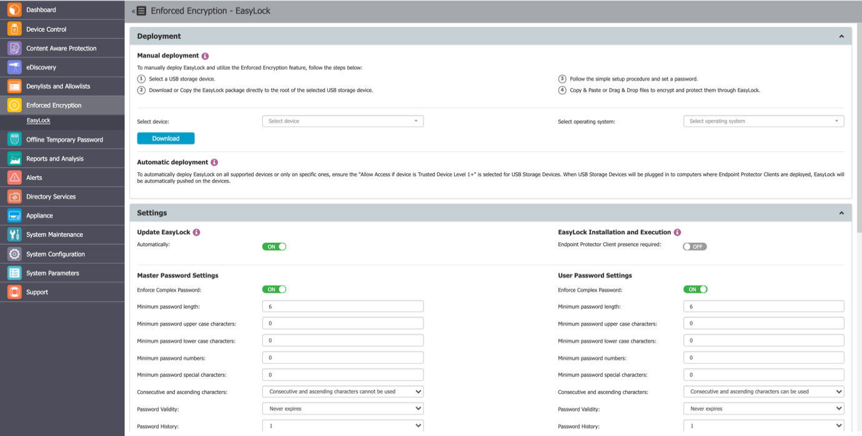This screenshot has height=436, width=862.
Task: Click the eDiscovery telescope icon
Action: (x=14, y=67)
